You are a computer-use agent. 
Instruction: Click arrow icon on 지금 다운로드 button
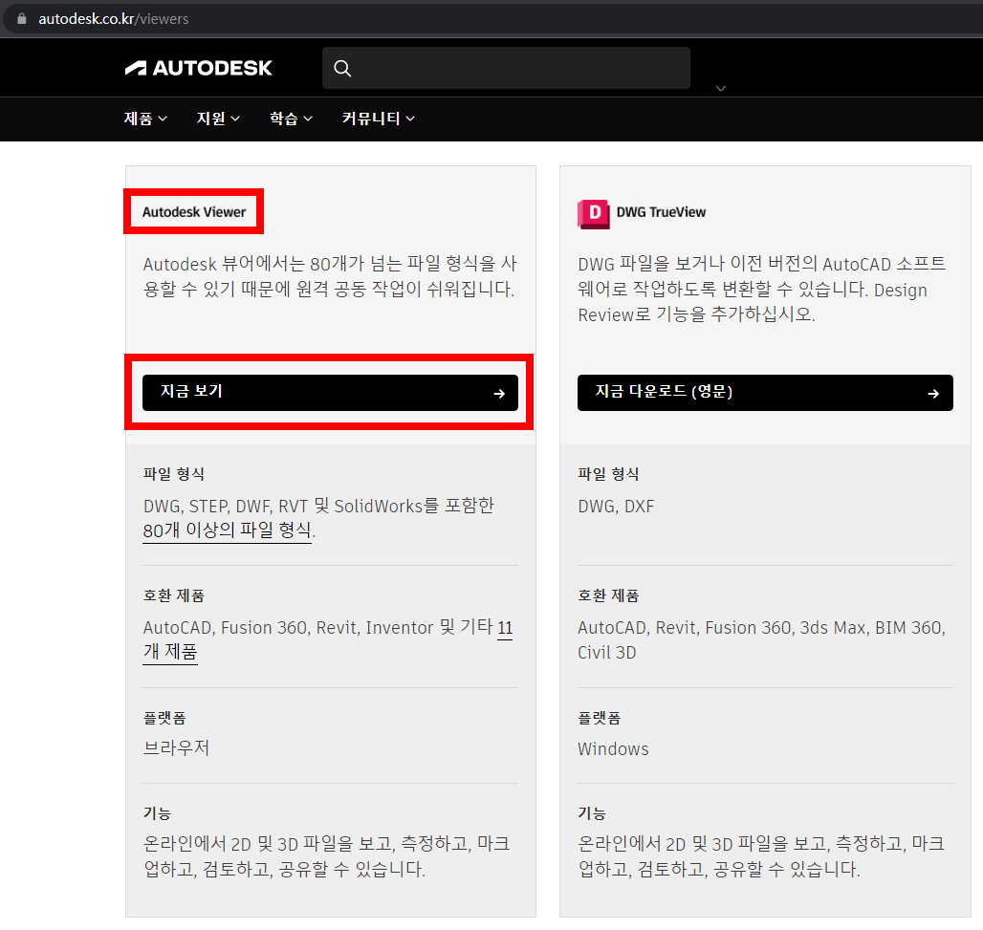click(x=933, y=394)
